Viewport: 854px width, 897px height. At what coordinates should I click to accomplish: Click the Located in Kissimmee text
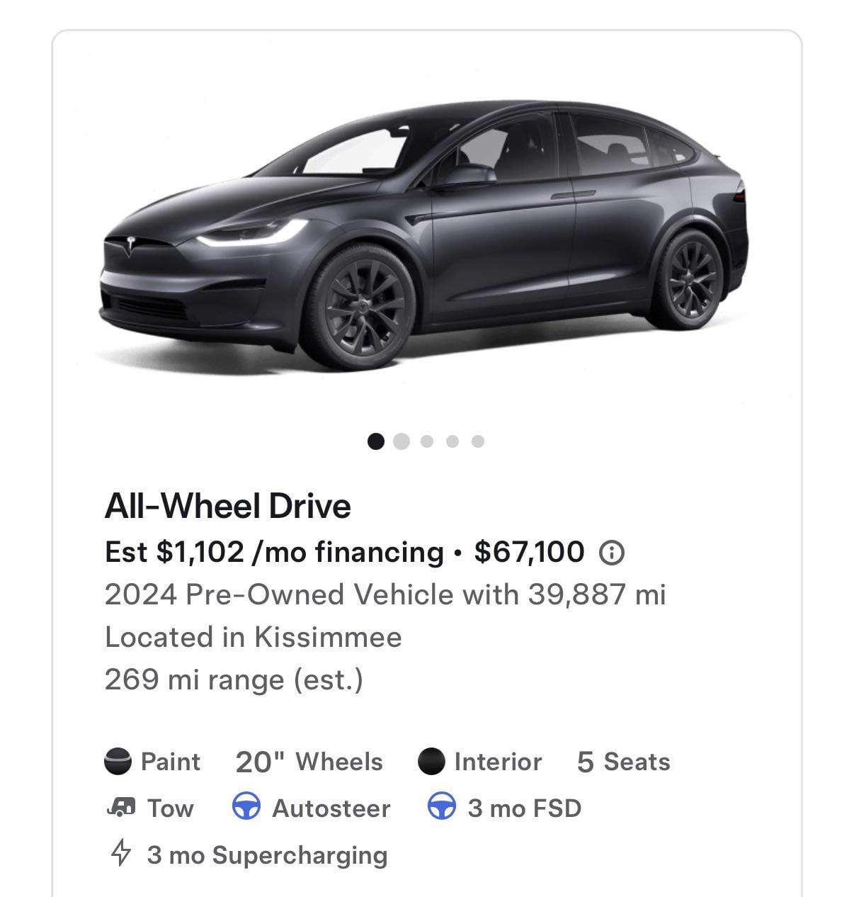click(x=253, y=637)
